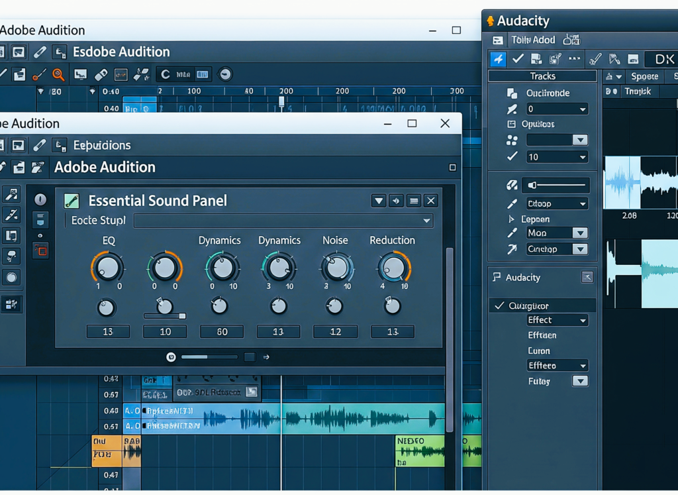Click the icon right of Tolls Adod
This screenshot has height=495, width=678.
571,40
